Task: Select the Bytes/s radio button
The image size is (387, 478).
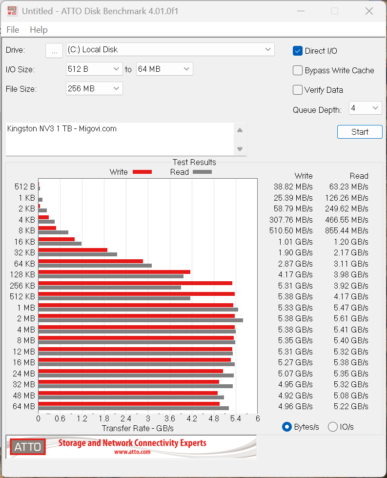Action: (287, 427)
